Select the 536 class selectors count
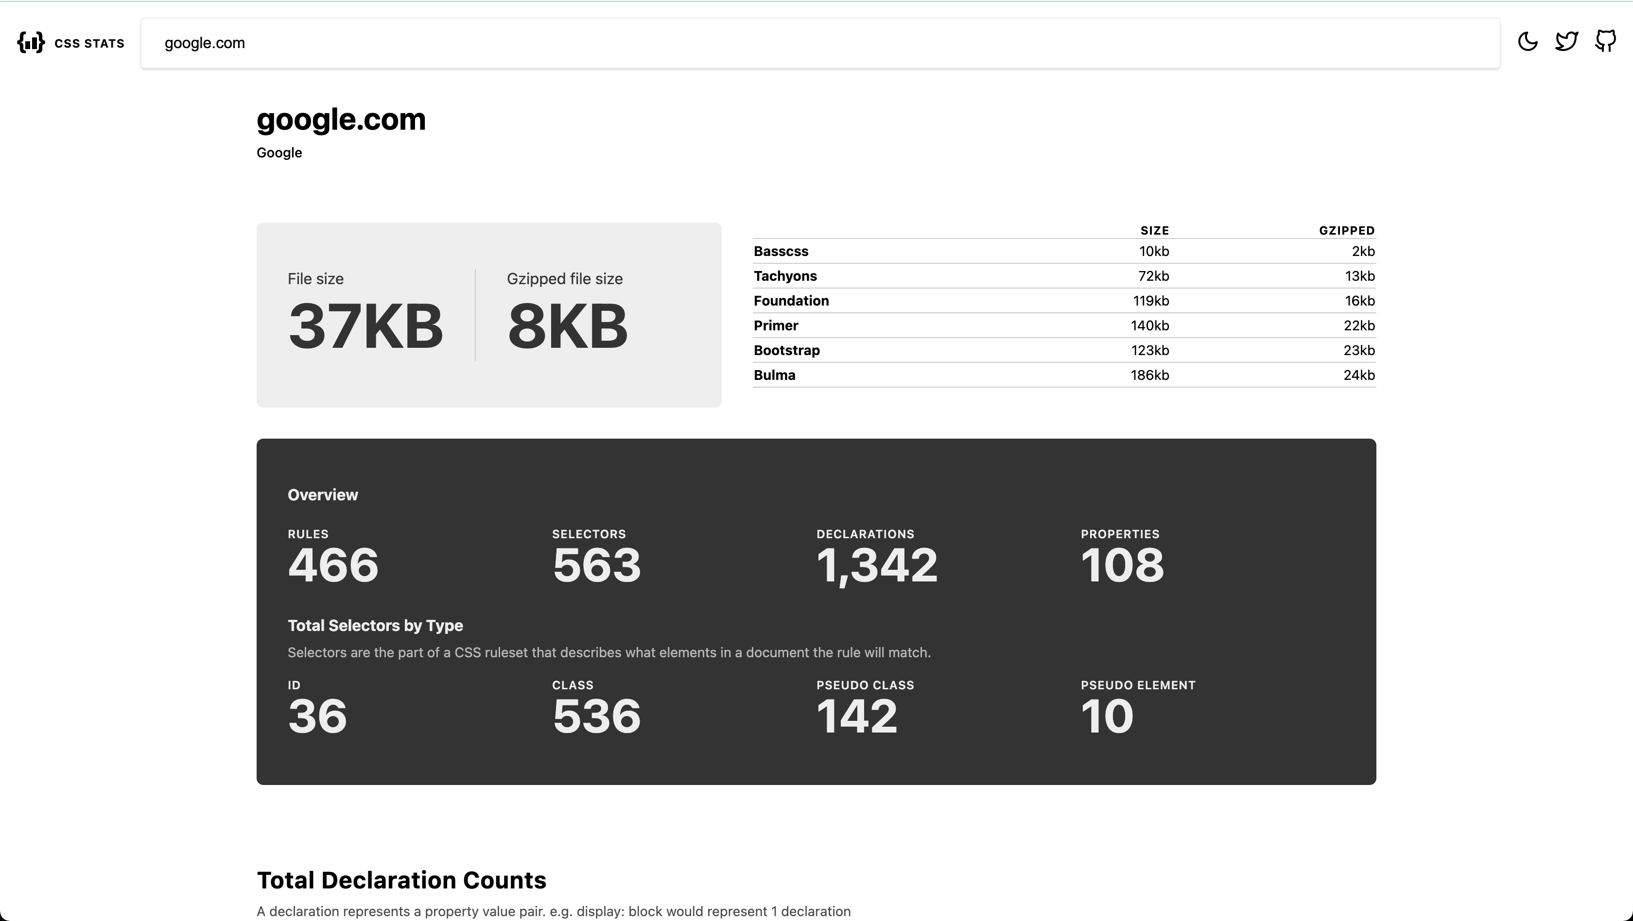This screenshot has height=921, width=1633. pyautogui.click(x=597, y=716)
